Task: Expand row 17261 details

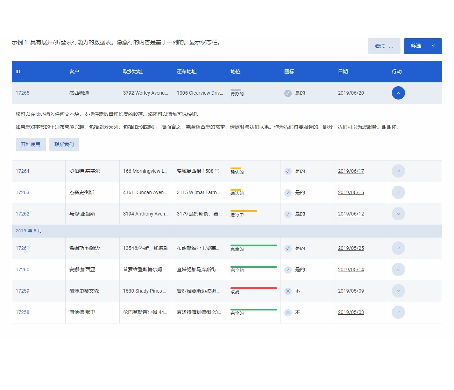Action: (398, 248)
